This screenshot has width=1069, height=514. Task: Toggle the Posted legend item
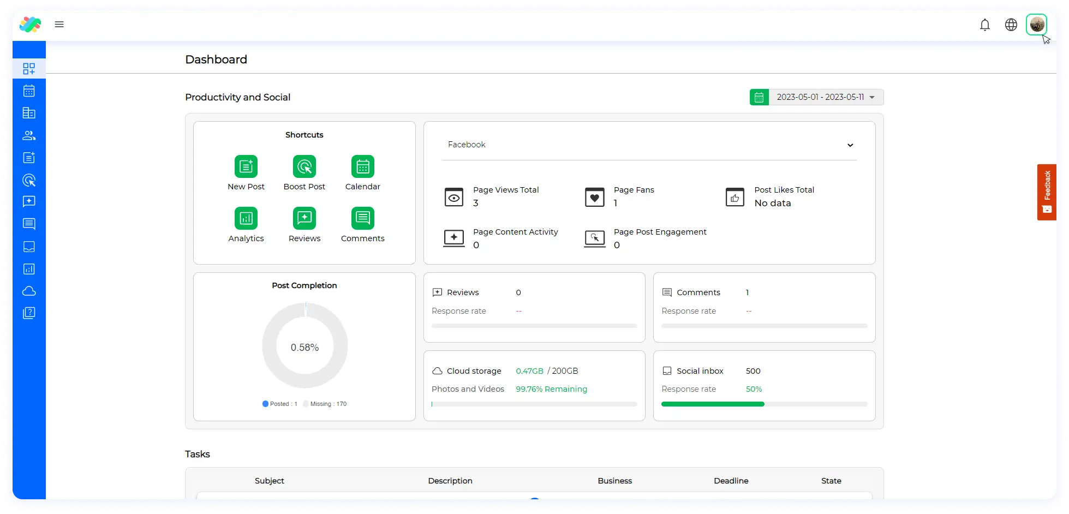click(280, 404)
